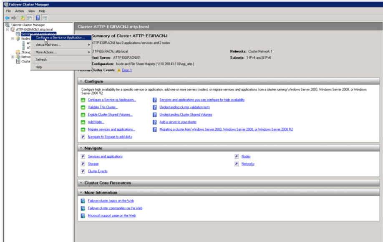Open the Cluster Events link in Navigate section
383x242 pixels.
point(98,171)
